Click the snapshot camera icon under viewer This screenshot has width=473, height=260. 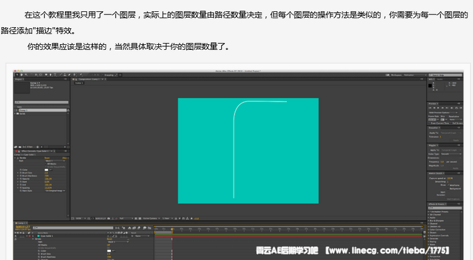coord(108,218)
